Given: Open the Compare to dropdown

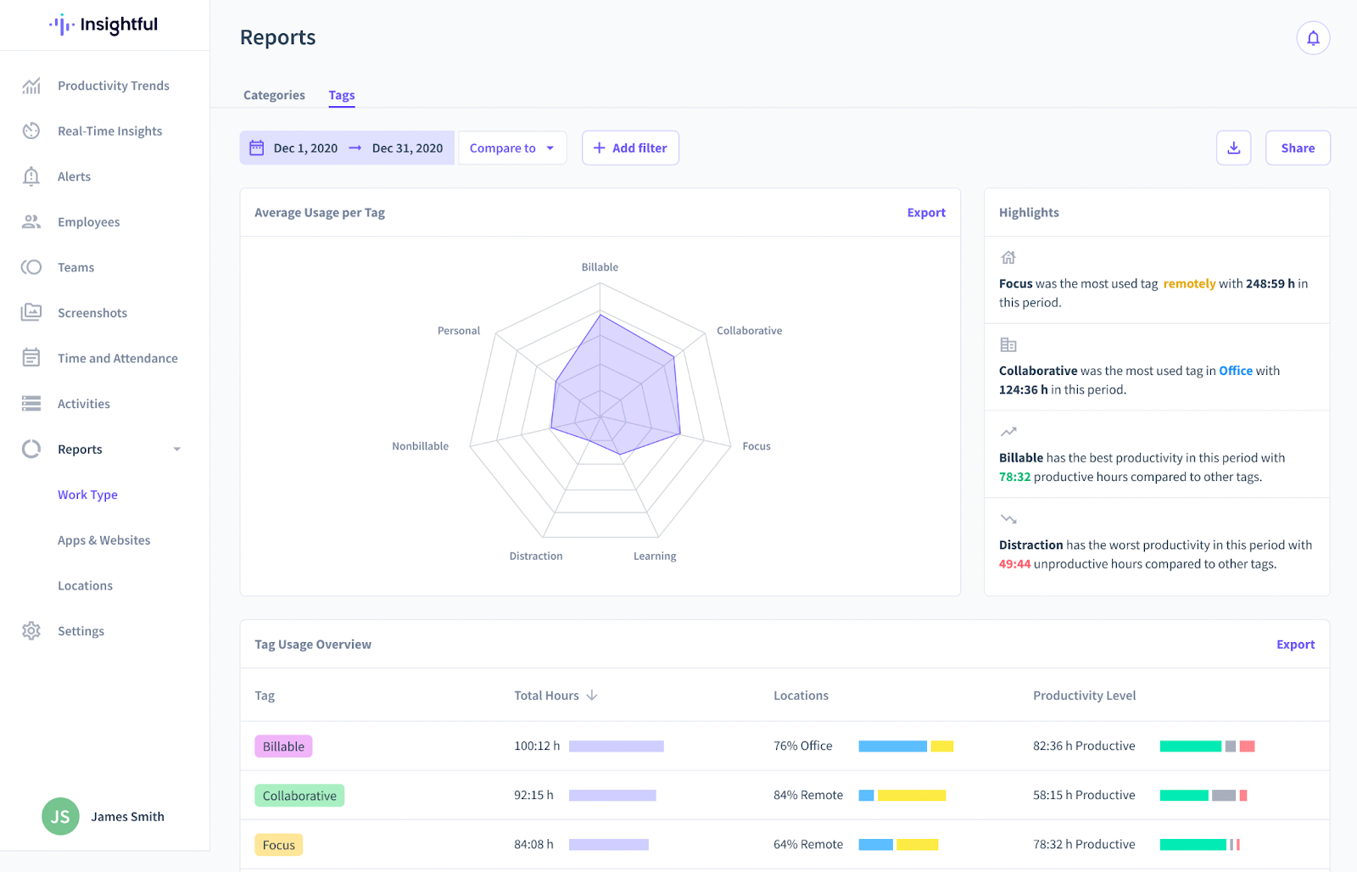Looking at the screenshot, I should 511,148.
